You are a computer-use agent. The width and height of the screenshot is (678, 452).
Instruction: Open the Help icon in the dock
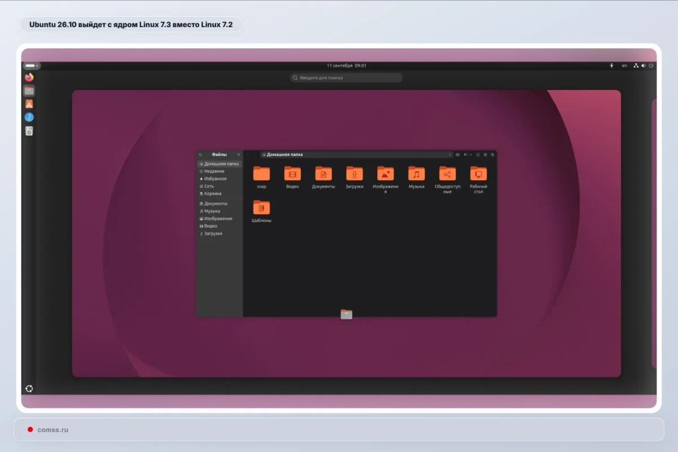point(29,117)
